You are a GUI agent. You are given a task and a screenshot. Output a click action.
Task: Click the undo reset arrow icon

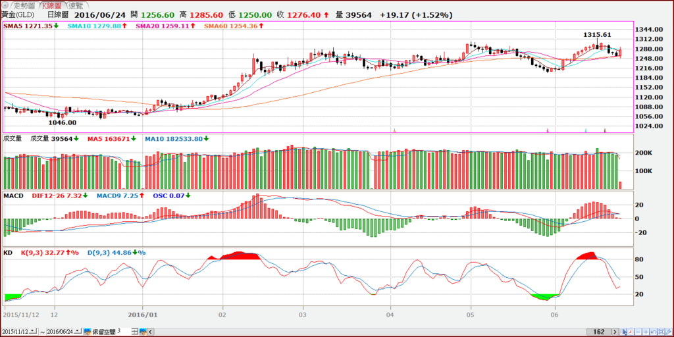[654, 332]
